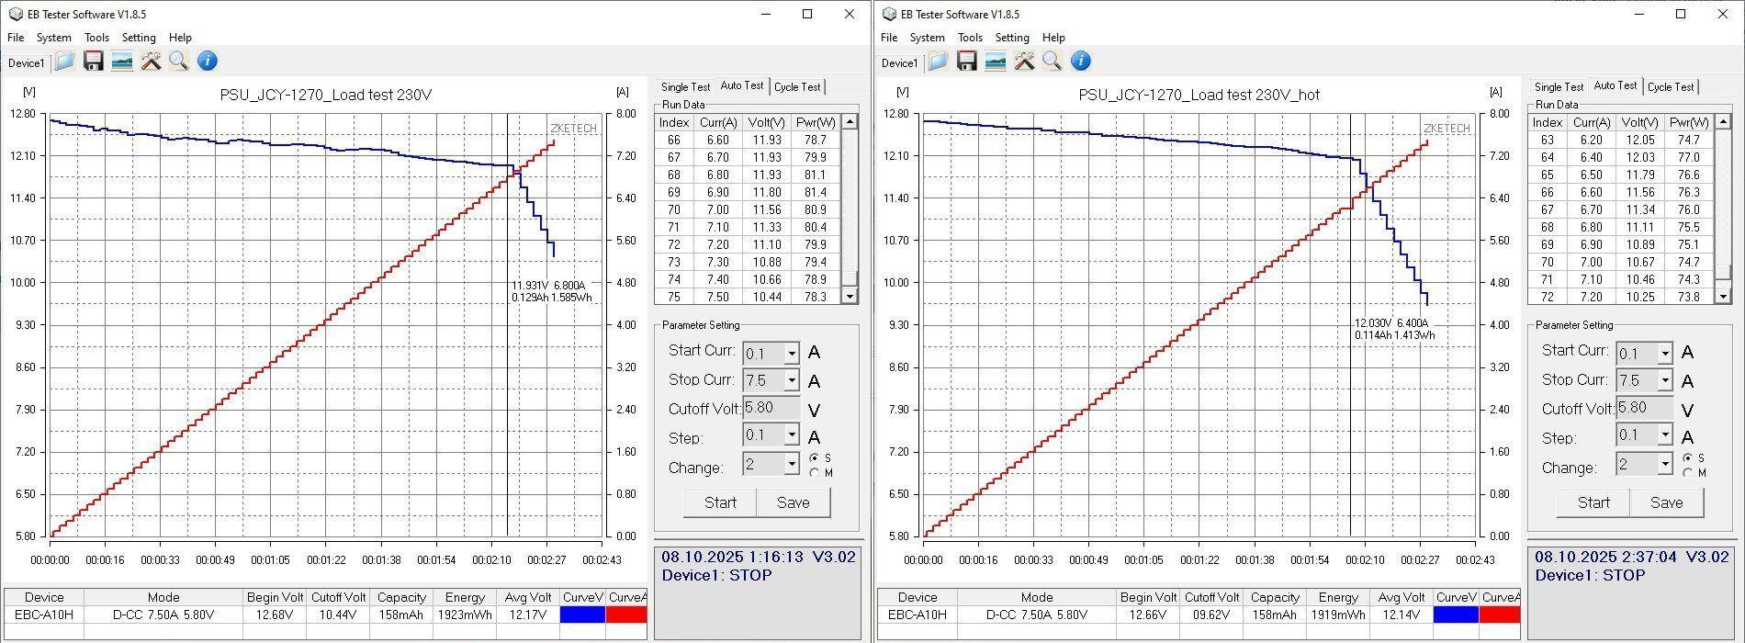
Task: Select the S radio button in left window
Action: tap(814, 458)
